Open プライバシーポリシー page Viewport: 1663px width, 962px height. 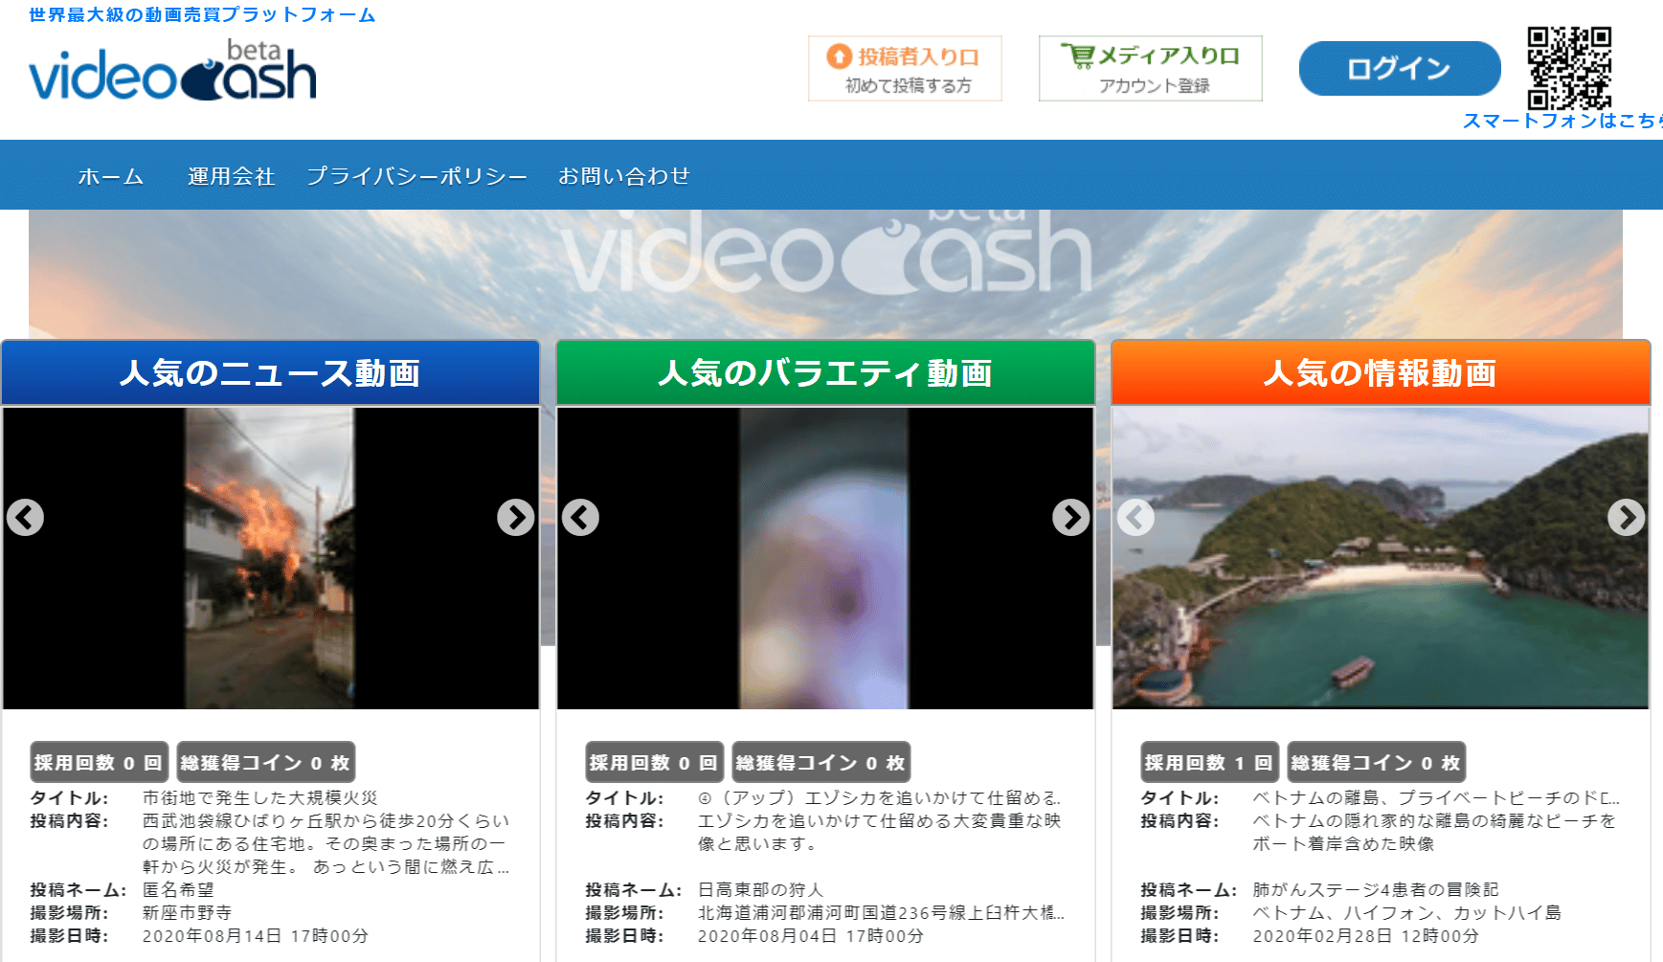pyautogui.click(x=417, y=176)
